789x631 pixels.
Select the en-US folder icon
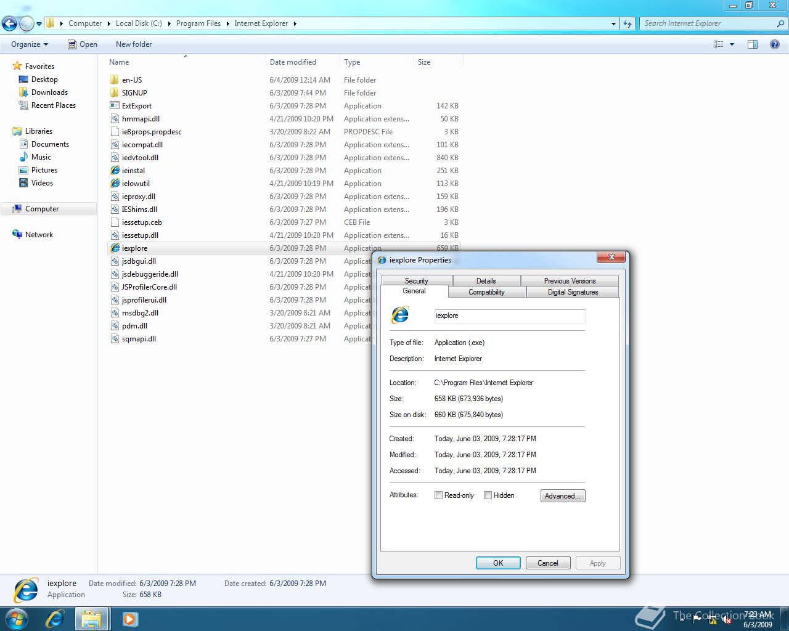(x=115, y=79)
